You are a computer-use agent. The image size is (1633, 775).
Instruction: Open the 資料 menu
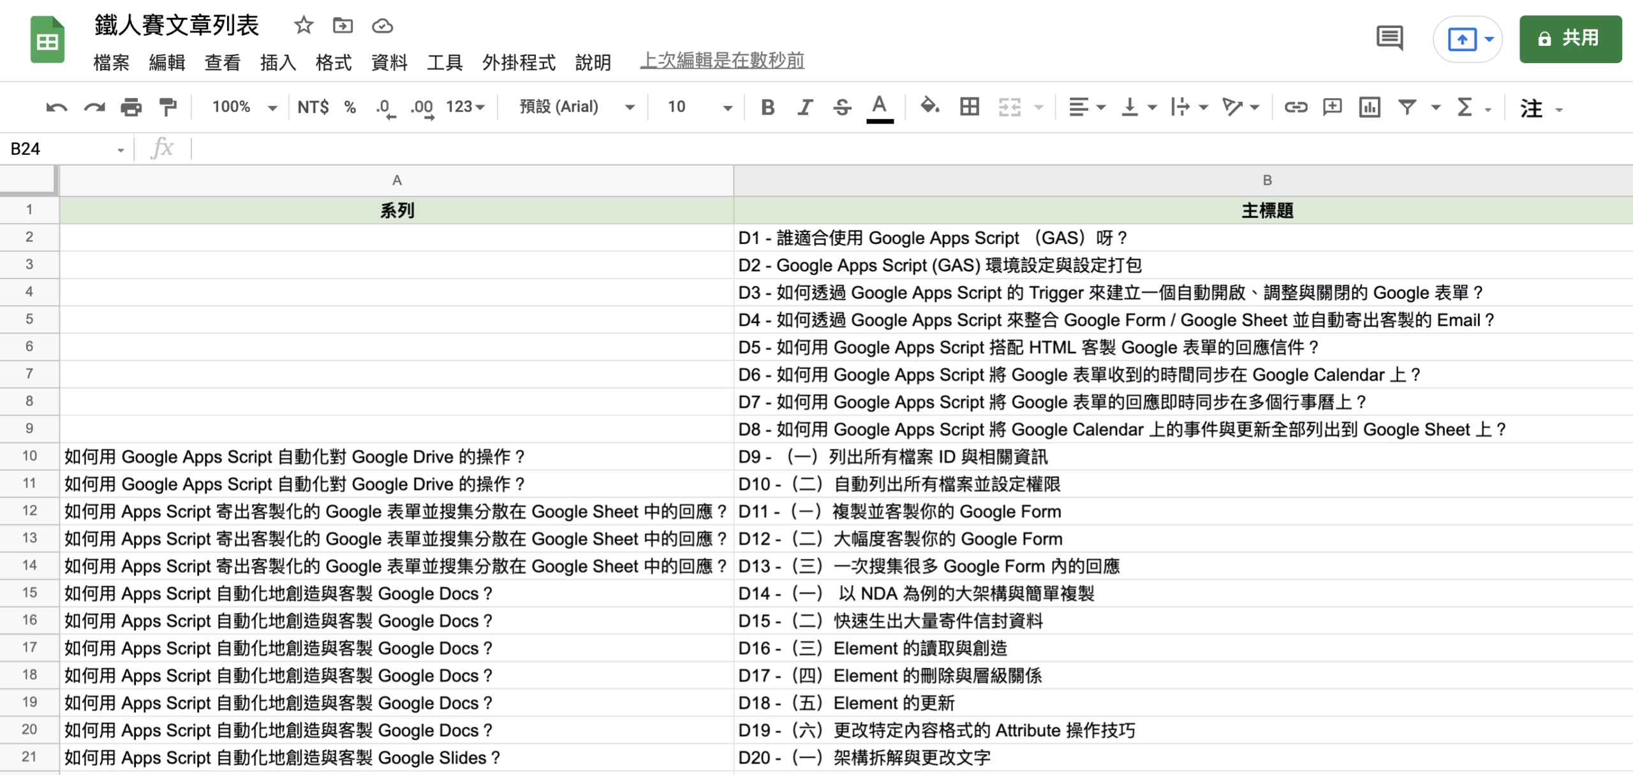[389, 62]
